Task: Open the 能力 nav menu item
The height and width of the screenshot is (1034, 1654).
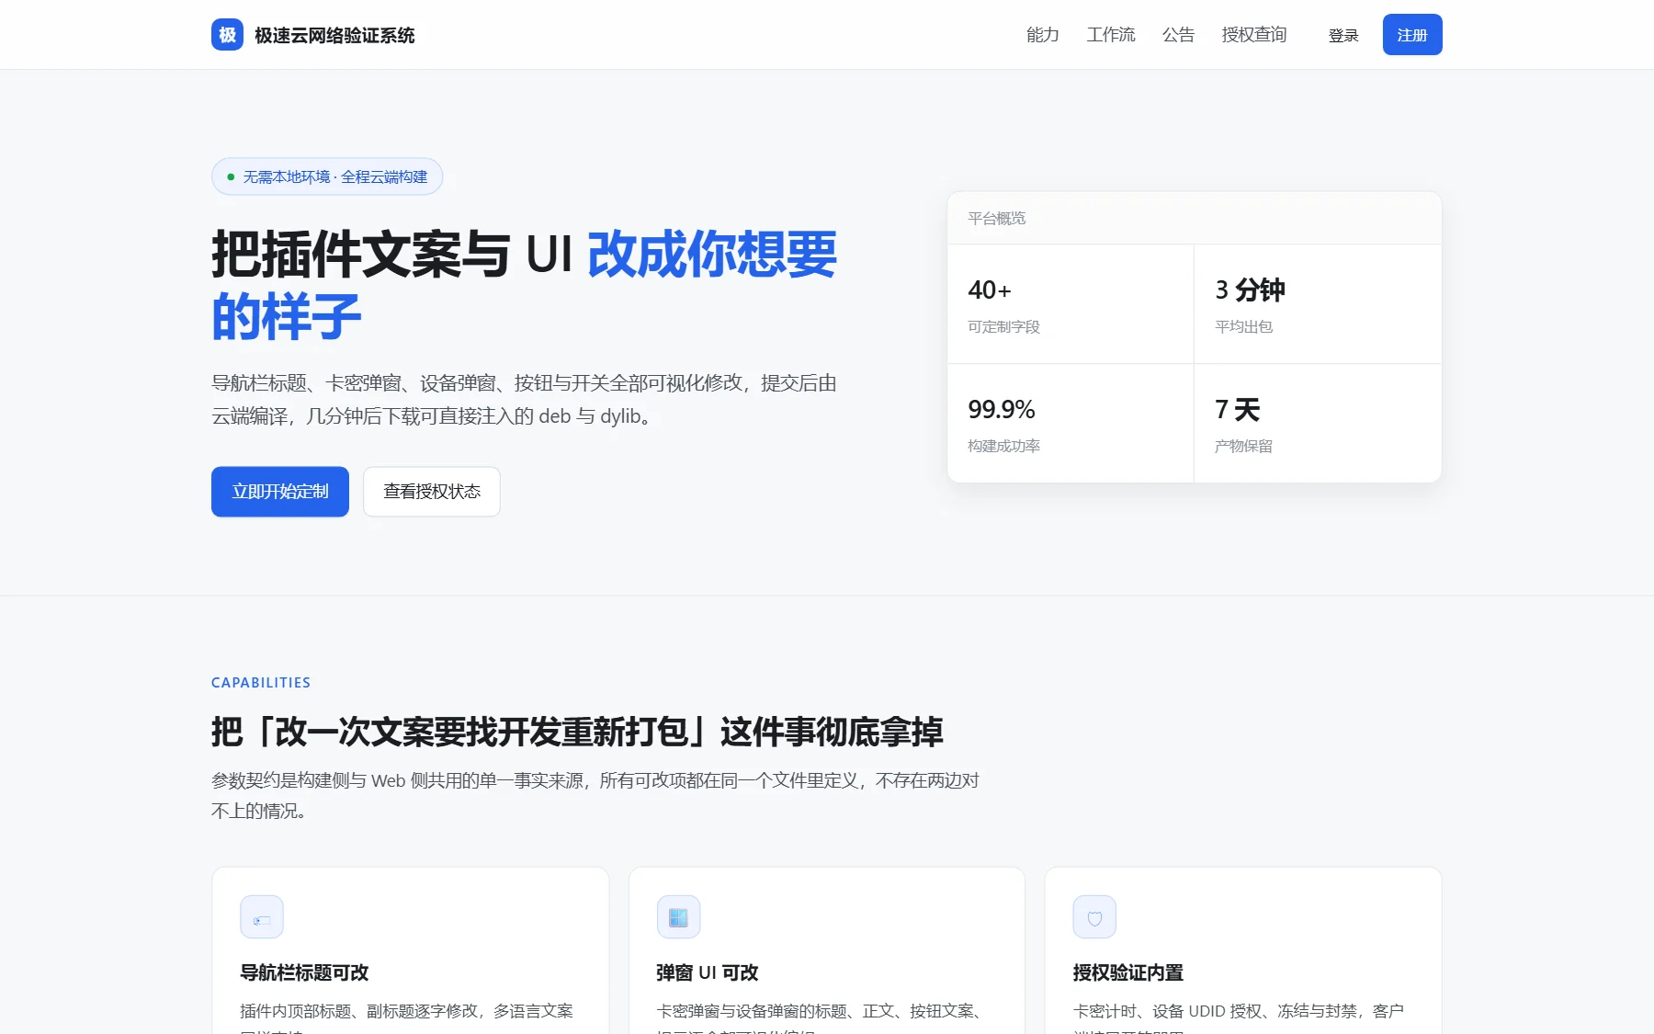Action: tap(1043, 35)
